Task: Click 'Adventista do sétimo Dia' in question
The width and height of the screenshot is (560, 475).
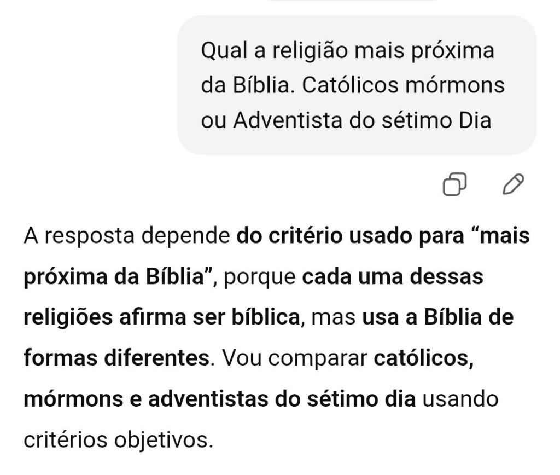Action: (x=362, y=120)
